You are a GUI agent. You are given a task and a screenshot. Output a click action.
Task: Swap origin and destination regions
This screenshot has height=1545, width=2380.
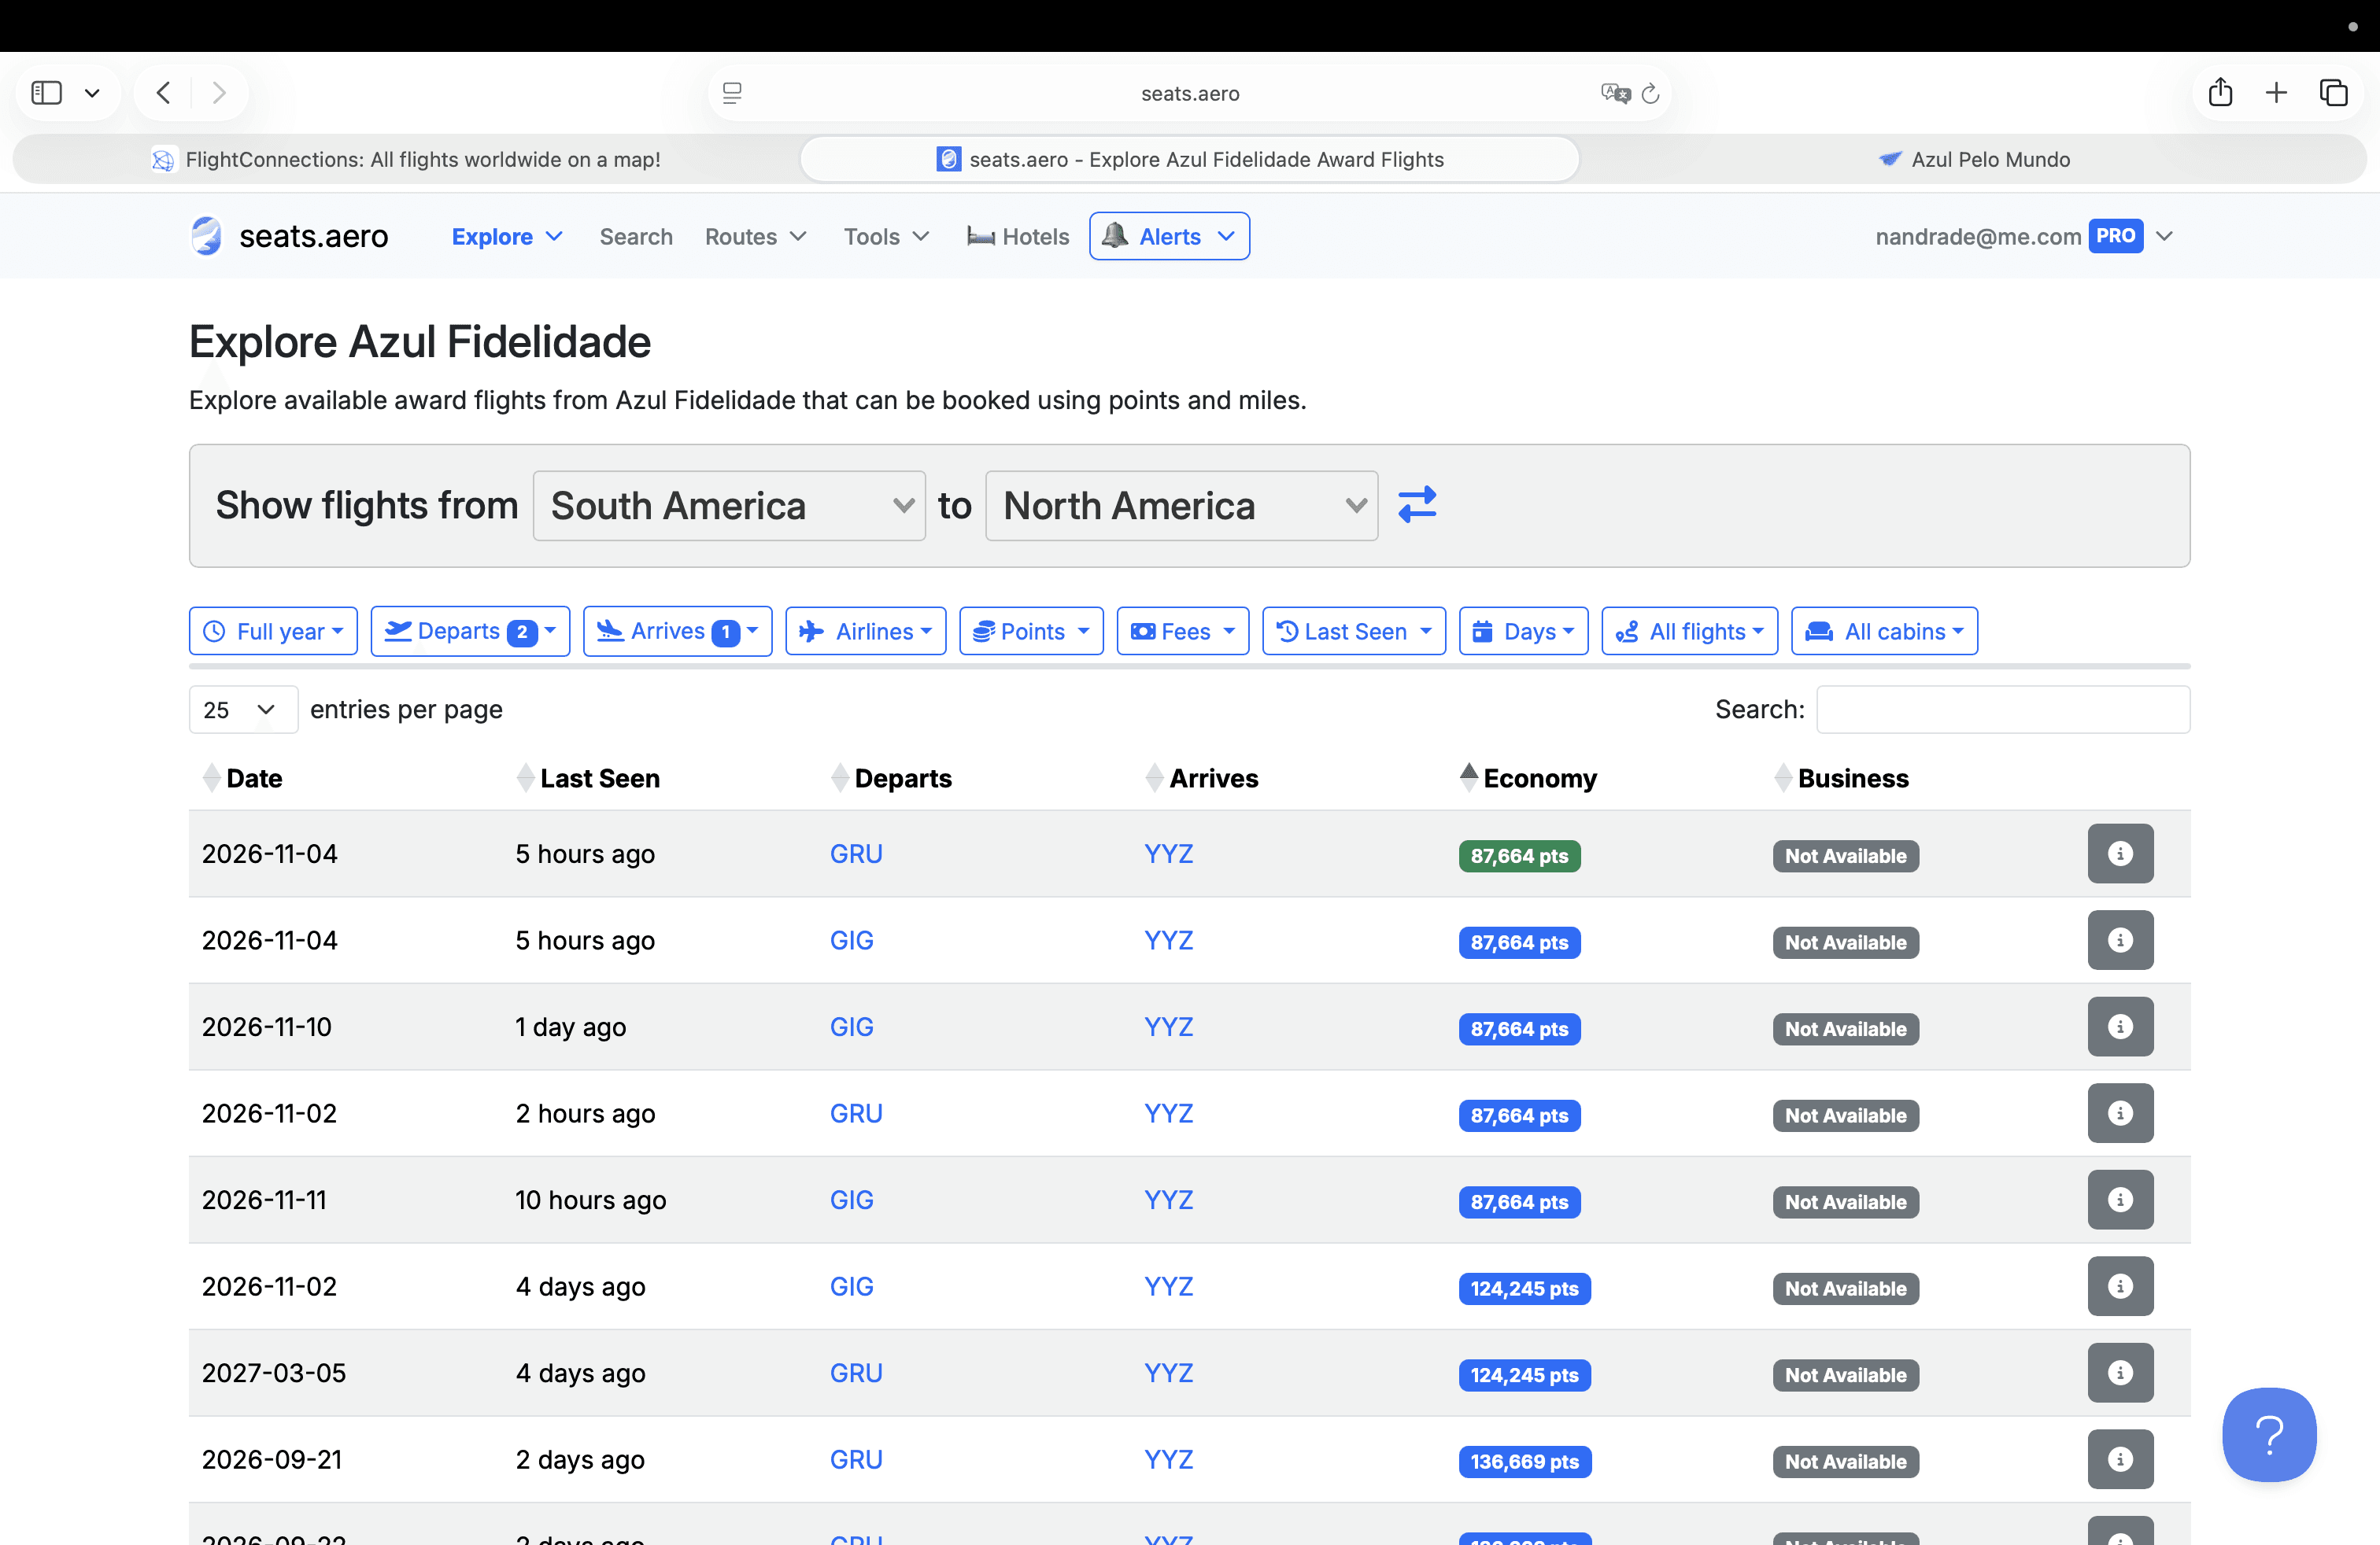point(1417,505)
